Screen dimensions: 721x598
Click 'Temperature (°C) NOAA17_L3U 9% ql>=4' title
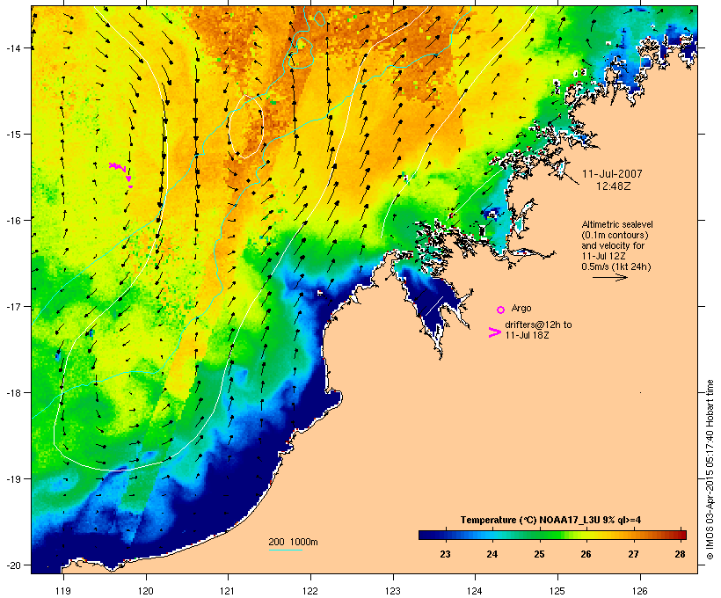coord(551,520)
